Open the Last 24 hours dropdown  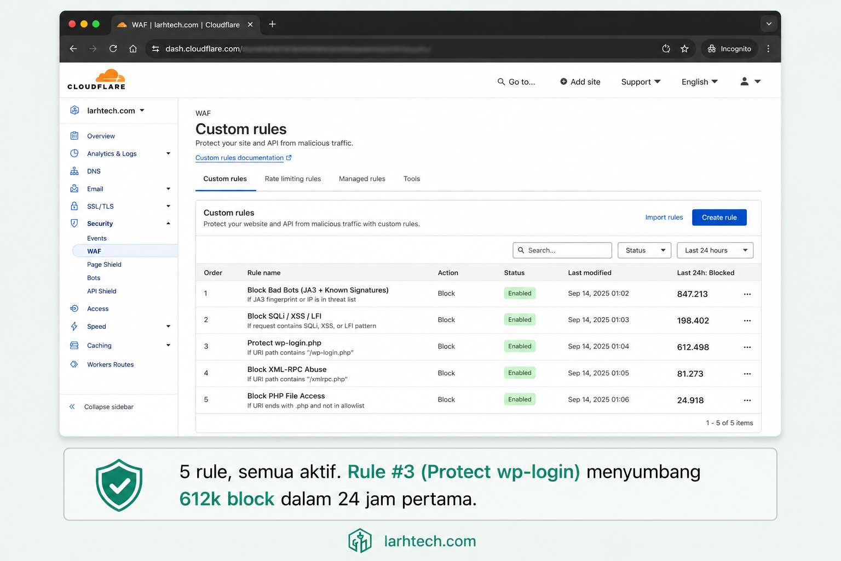[715, 250]
